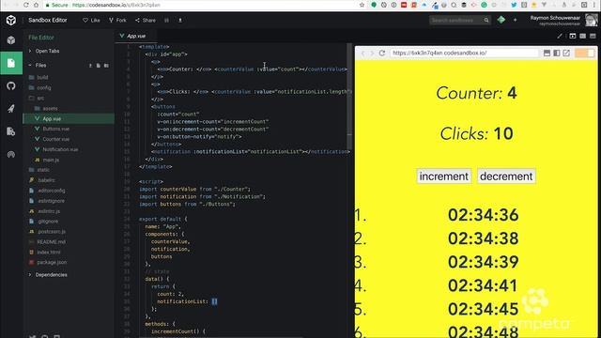Open Deployment rocket icon in sidebar
The image size is (601, 338).
[x=11, y=109]
